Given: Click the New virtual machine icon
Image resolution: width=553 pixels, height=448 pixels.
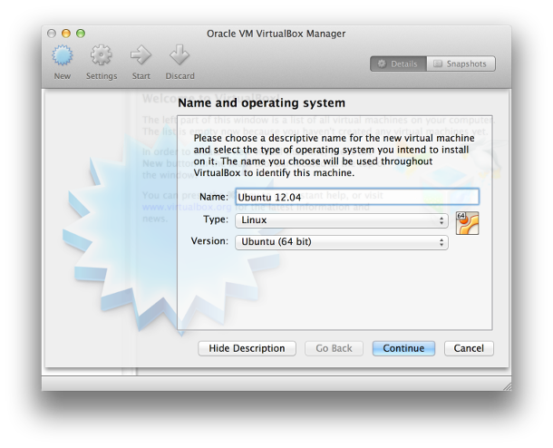Looking at the screenshot, I should tap(63, 55).
